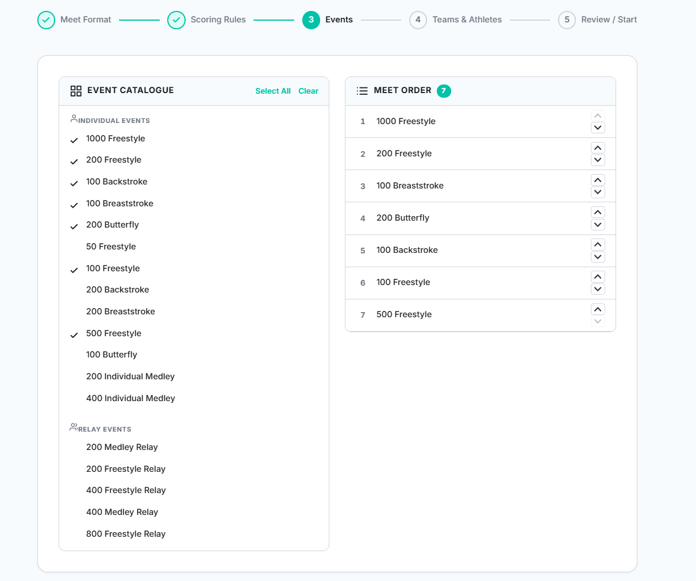696x581 pixels.
Task: Move 100 Breaststroke down one position
Action: 598,192
